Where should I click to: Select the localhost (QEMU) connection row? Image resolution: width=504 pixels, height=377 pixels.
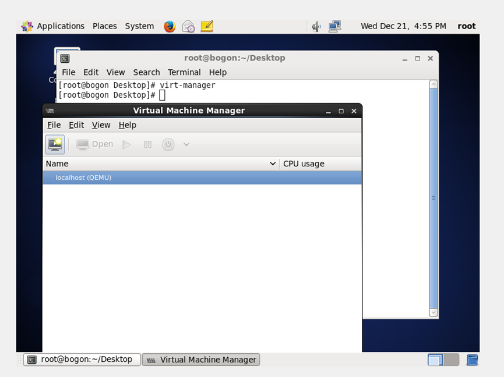(202, 177)
